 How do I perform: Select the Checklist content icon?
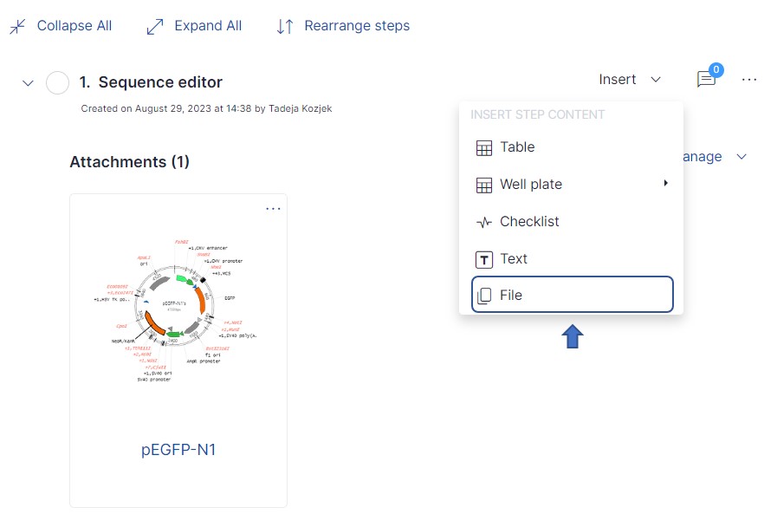coord(482,221)
